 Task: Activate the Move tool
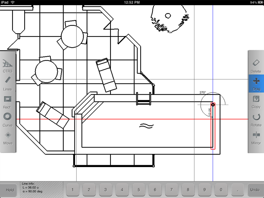tap(8, 138)
